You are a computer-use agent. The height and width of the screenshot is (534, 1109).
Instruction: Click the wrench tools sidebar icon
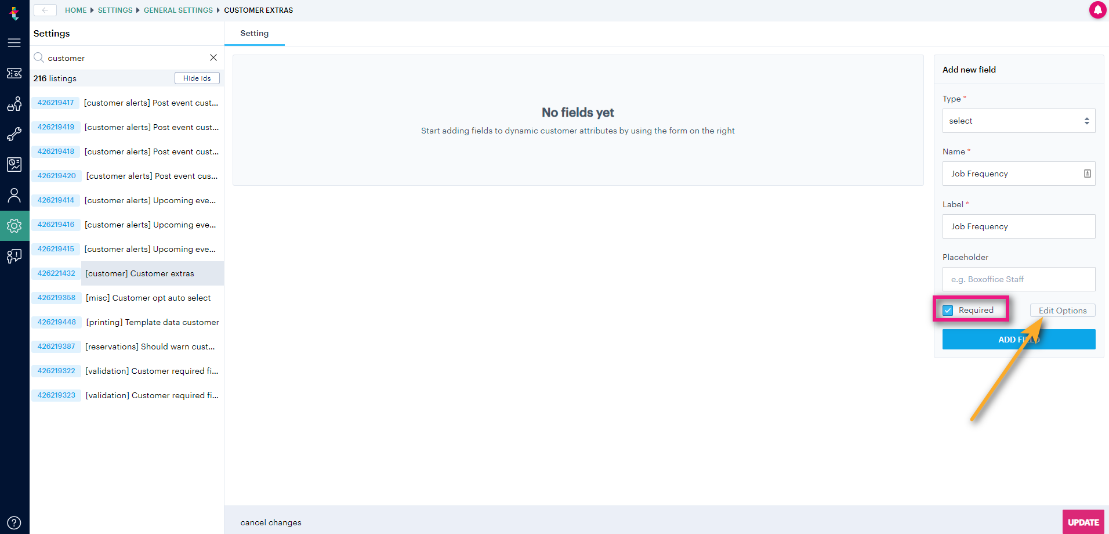click(15, 134)
